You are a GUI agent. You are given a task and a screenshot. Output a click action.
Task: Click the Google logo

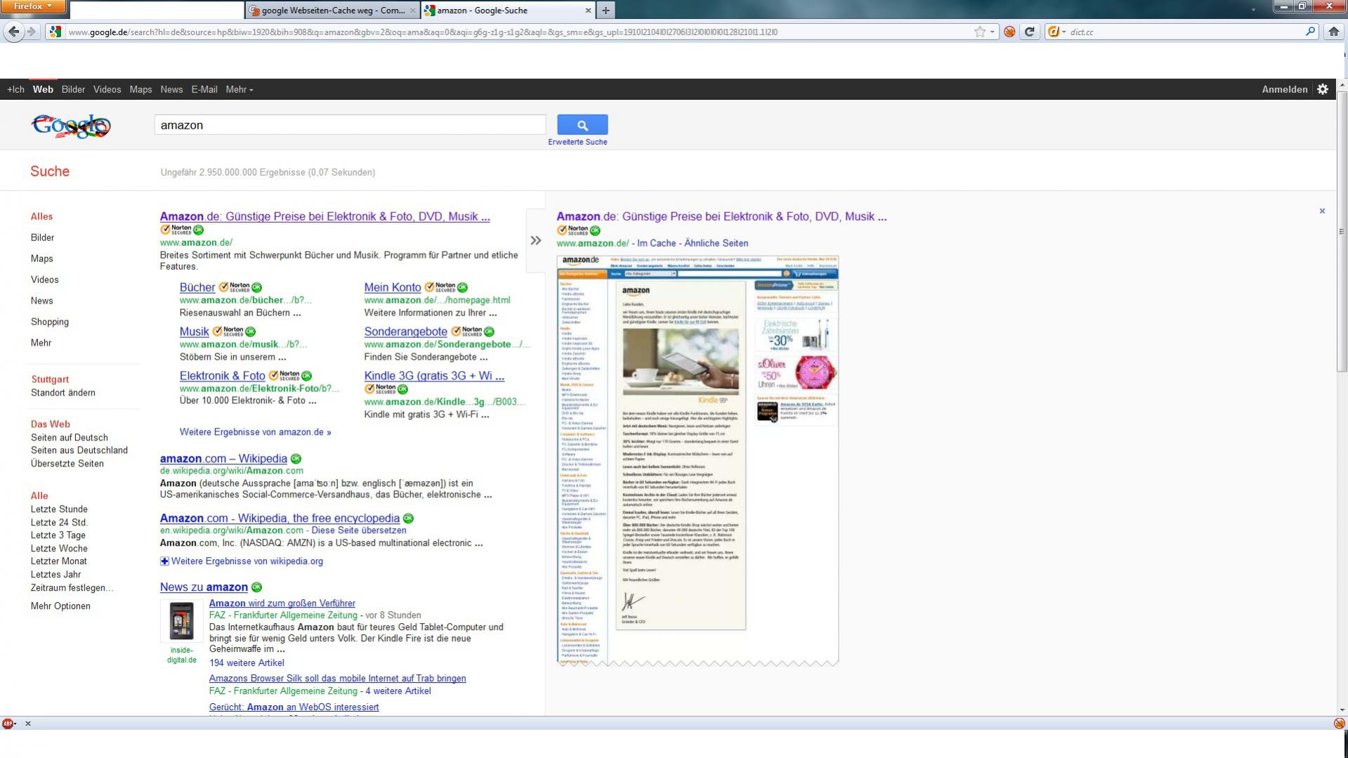click(71, 126)
